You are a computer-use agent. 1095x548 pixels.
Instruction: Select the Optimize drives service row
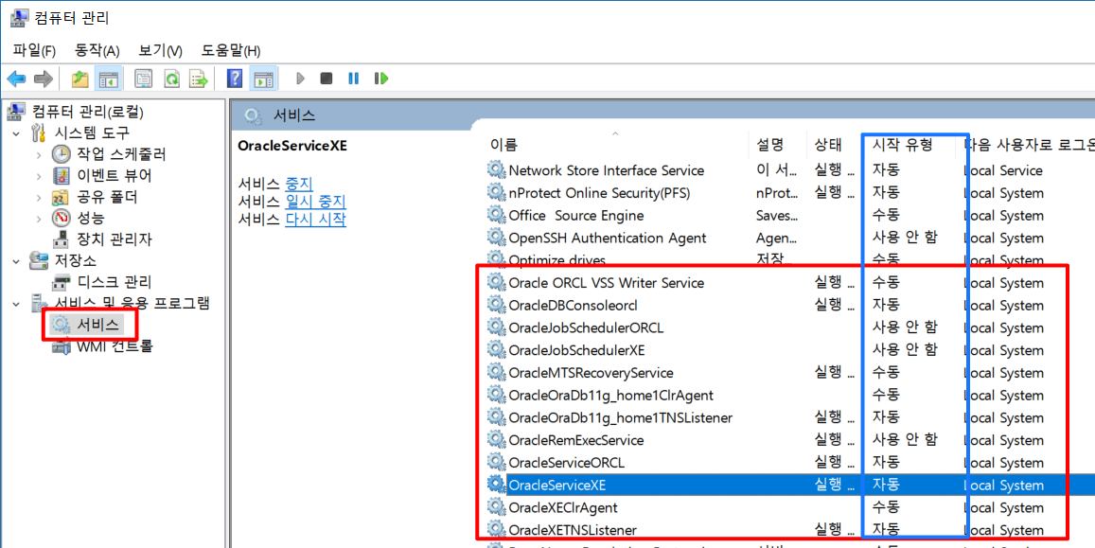pos(790,259)
